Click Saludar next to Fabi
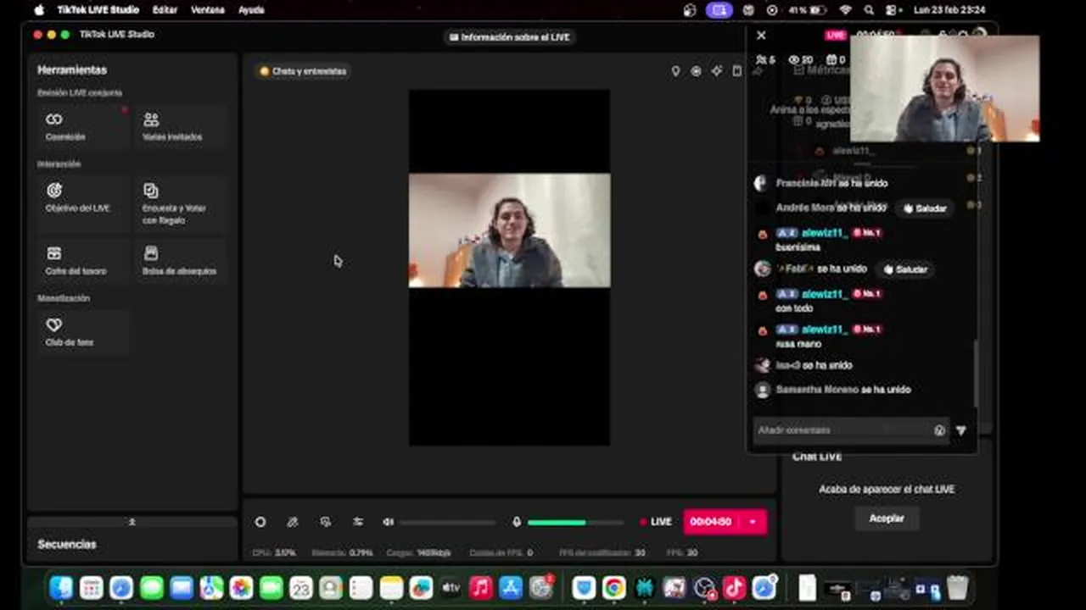The height and width of the screenshot is (610, 1086). tap(905, 269)
